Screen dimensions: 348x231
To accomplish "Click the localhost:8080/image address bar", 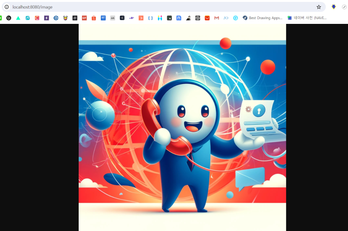I will [163, 7].
